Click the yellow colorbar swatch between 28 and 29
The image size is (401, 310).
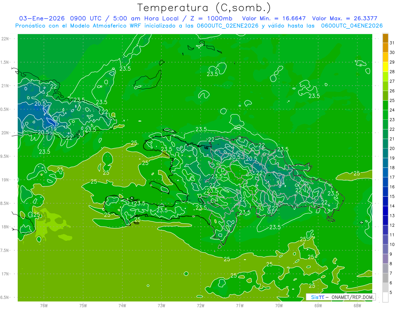pos(385,67)
